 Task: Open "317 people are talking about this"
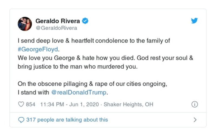[x=67, y=120]
